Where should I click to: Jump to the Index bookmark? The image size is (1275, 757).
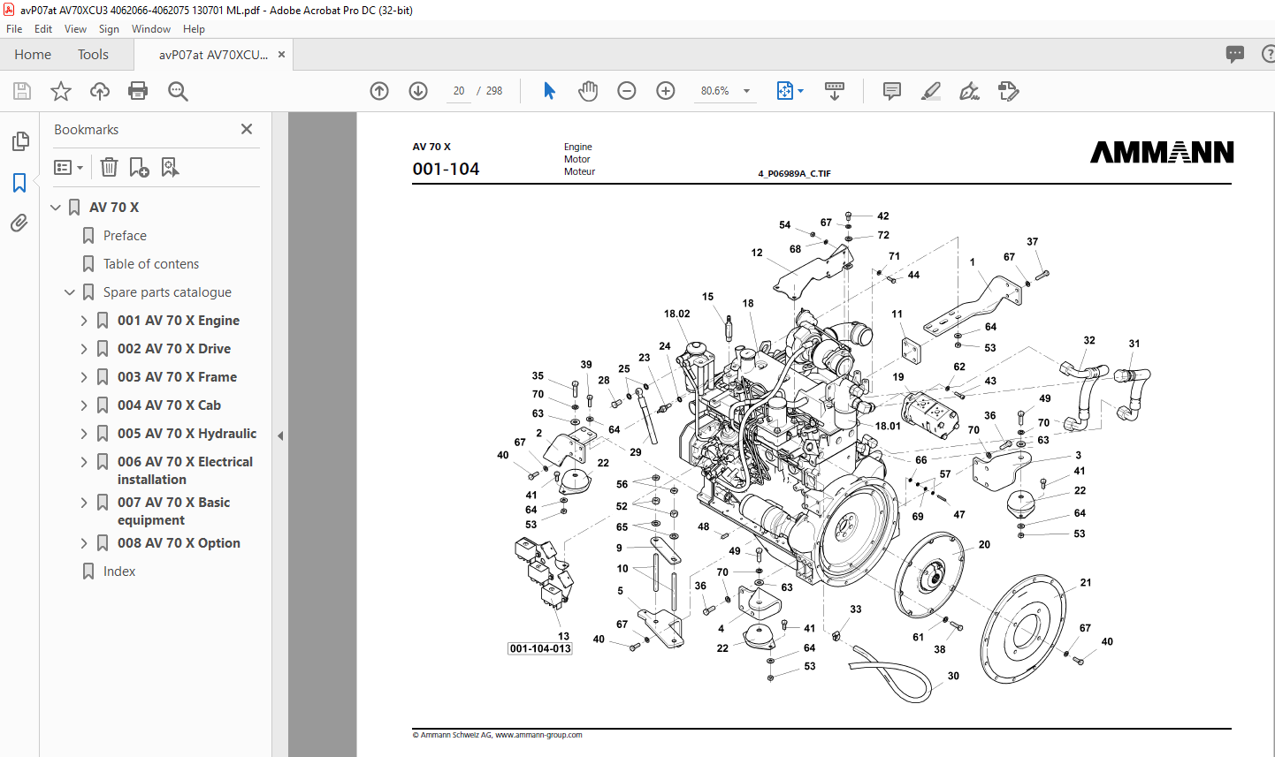click(x=119, y=572)
